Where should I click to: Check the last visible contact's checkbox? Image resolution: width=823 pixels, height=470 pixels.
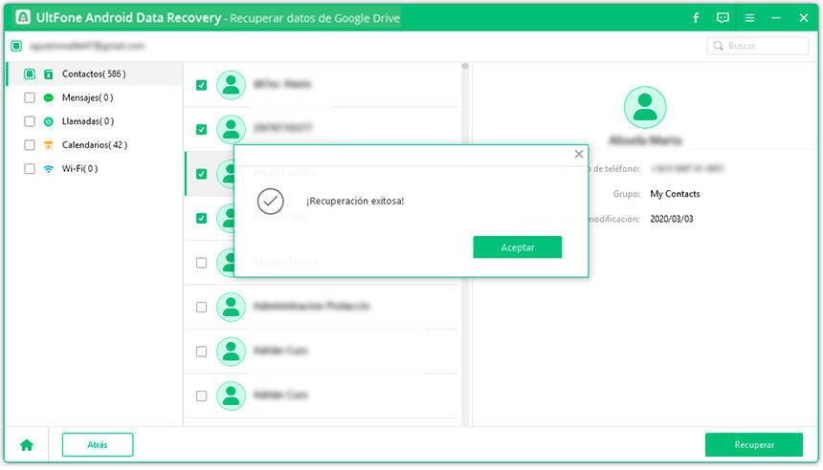click(x=201, y=395)
